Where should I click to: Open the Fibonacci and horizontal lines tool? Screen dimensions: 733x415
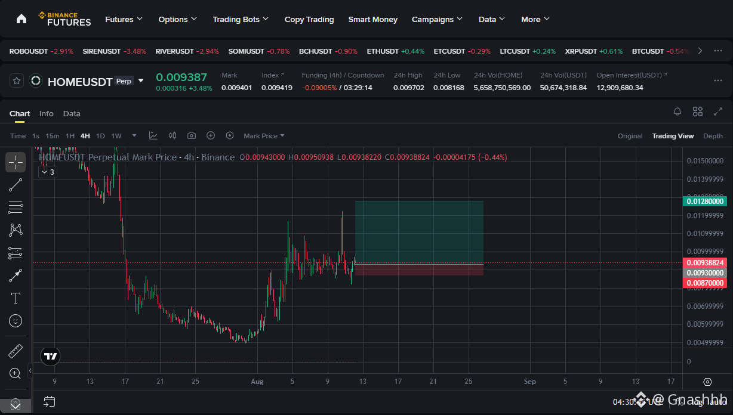[16, 207]
